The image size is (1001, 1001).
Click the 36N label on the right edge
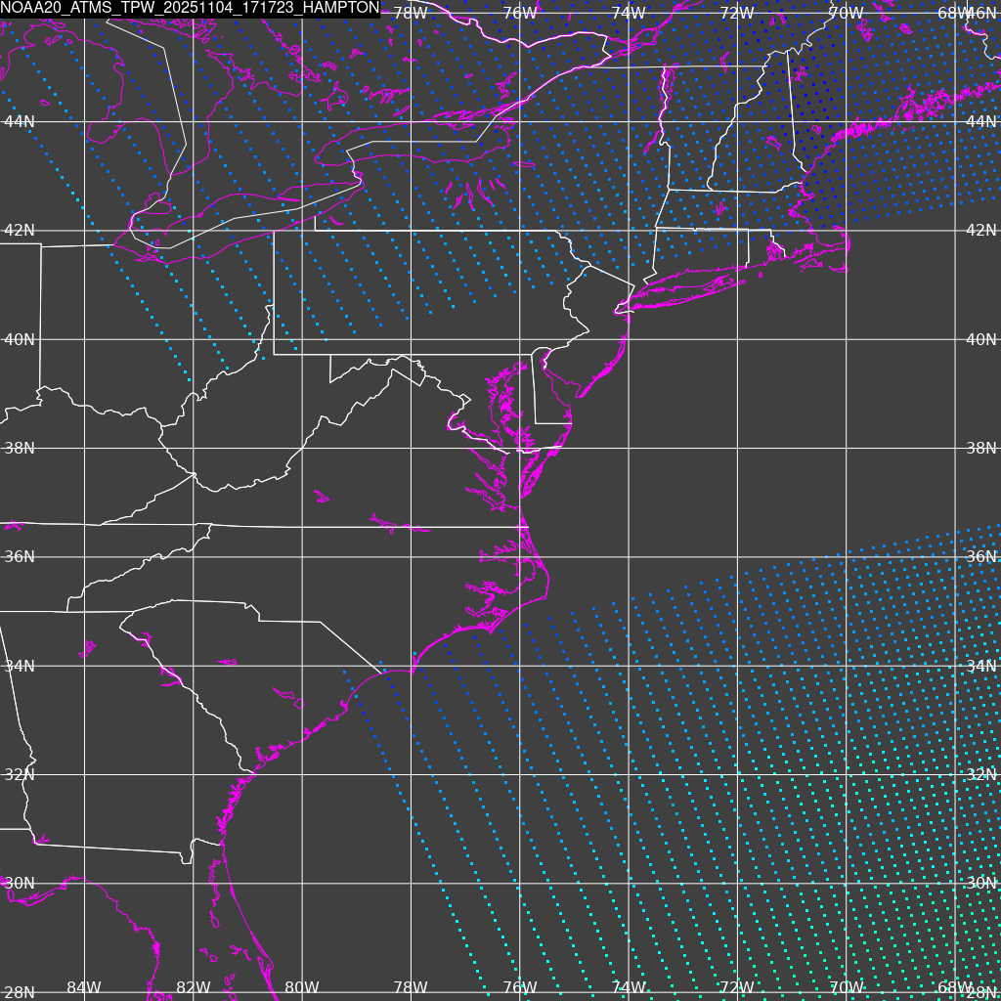tap(980, 556)
